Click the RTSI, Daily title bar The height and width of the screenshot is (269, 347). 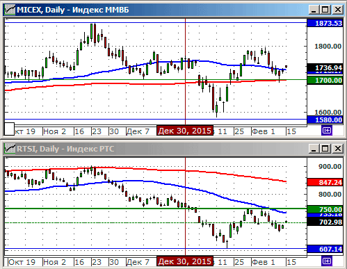(x=173, y=149)
